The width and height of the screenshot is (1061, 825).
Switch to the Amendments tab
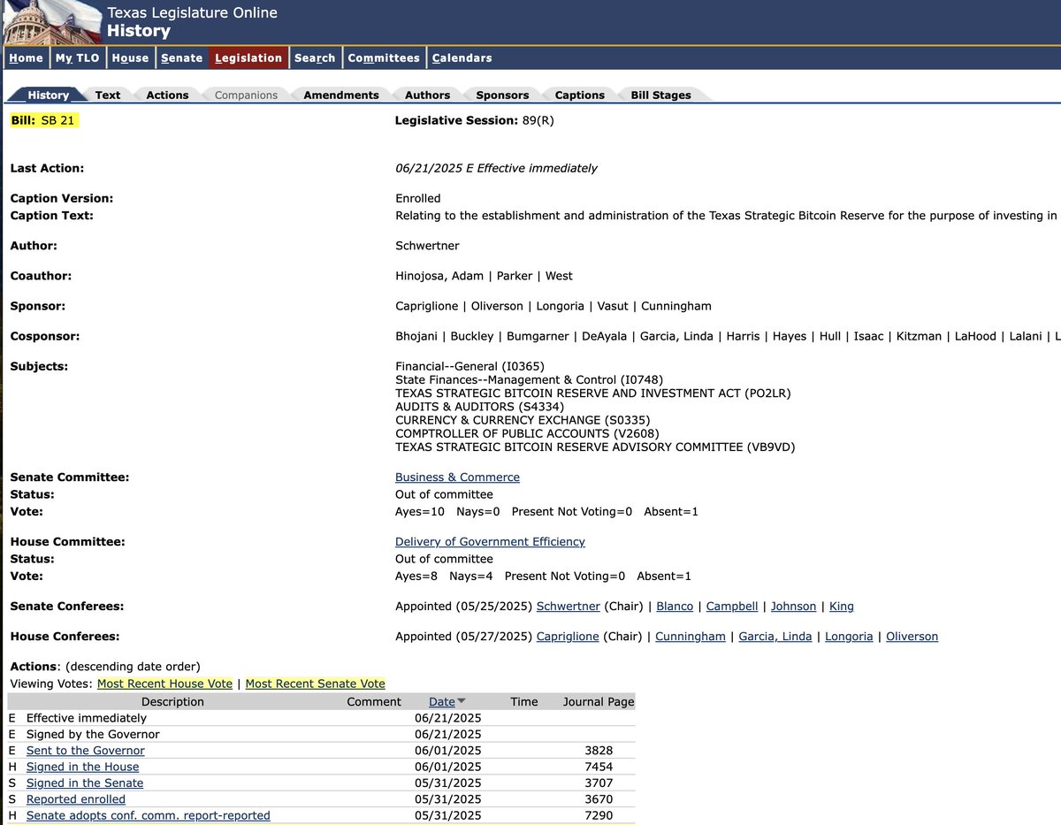pos(341,95)
